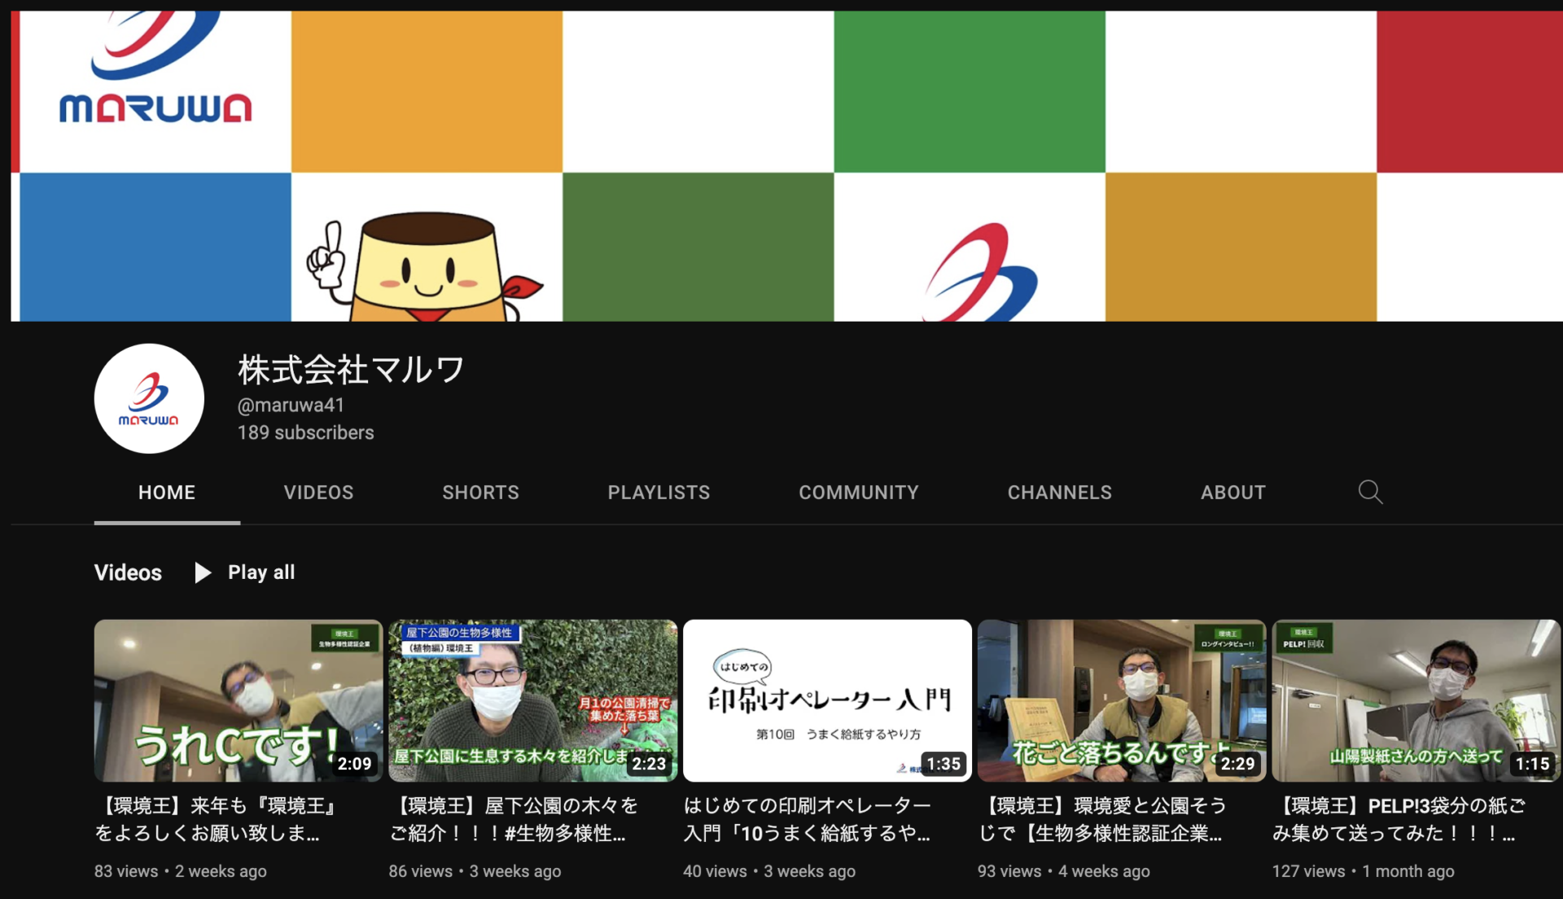Open the 2:09 video thumbnail

coord(238,700)
